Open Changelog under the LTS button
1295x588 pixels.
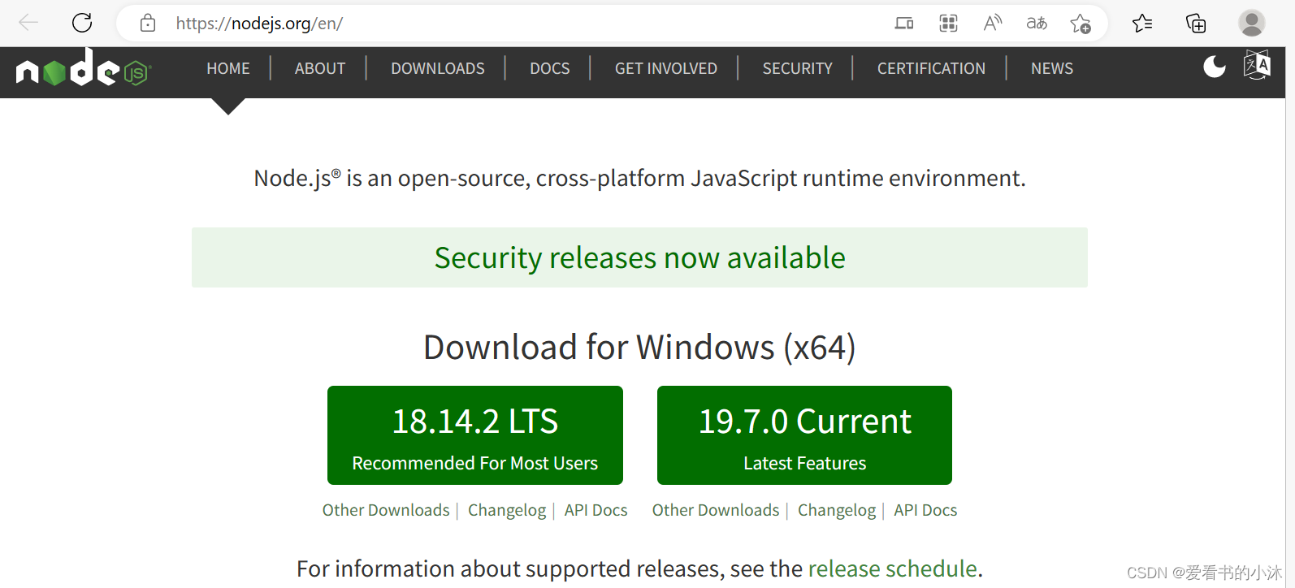[x=507, y=510]
